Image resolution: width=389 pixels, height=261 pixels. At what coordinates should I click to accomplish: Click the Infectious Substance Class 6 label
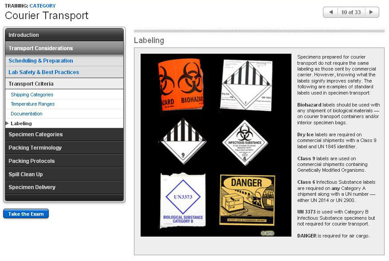tap(245, 142)
